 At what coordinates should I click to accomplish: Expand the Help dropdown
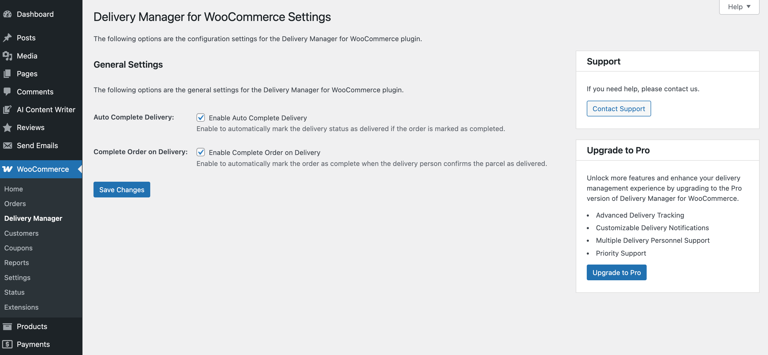739,7
